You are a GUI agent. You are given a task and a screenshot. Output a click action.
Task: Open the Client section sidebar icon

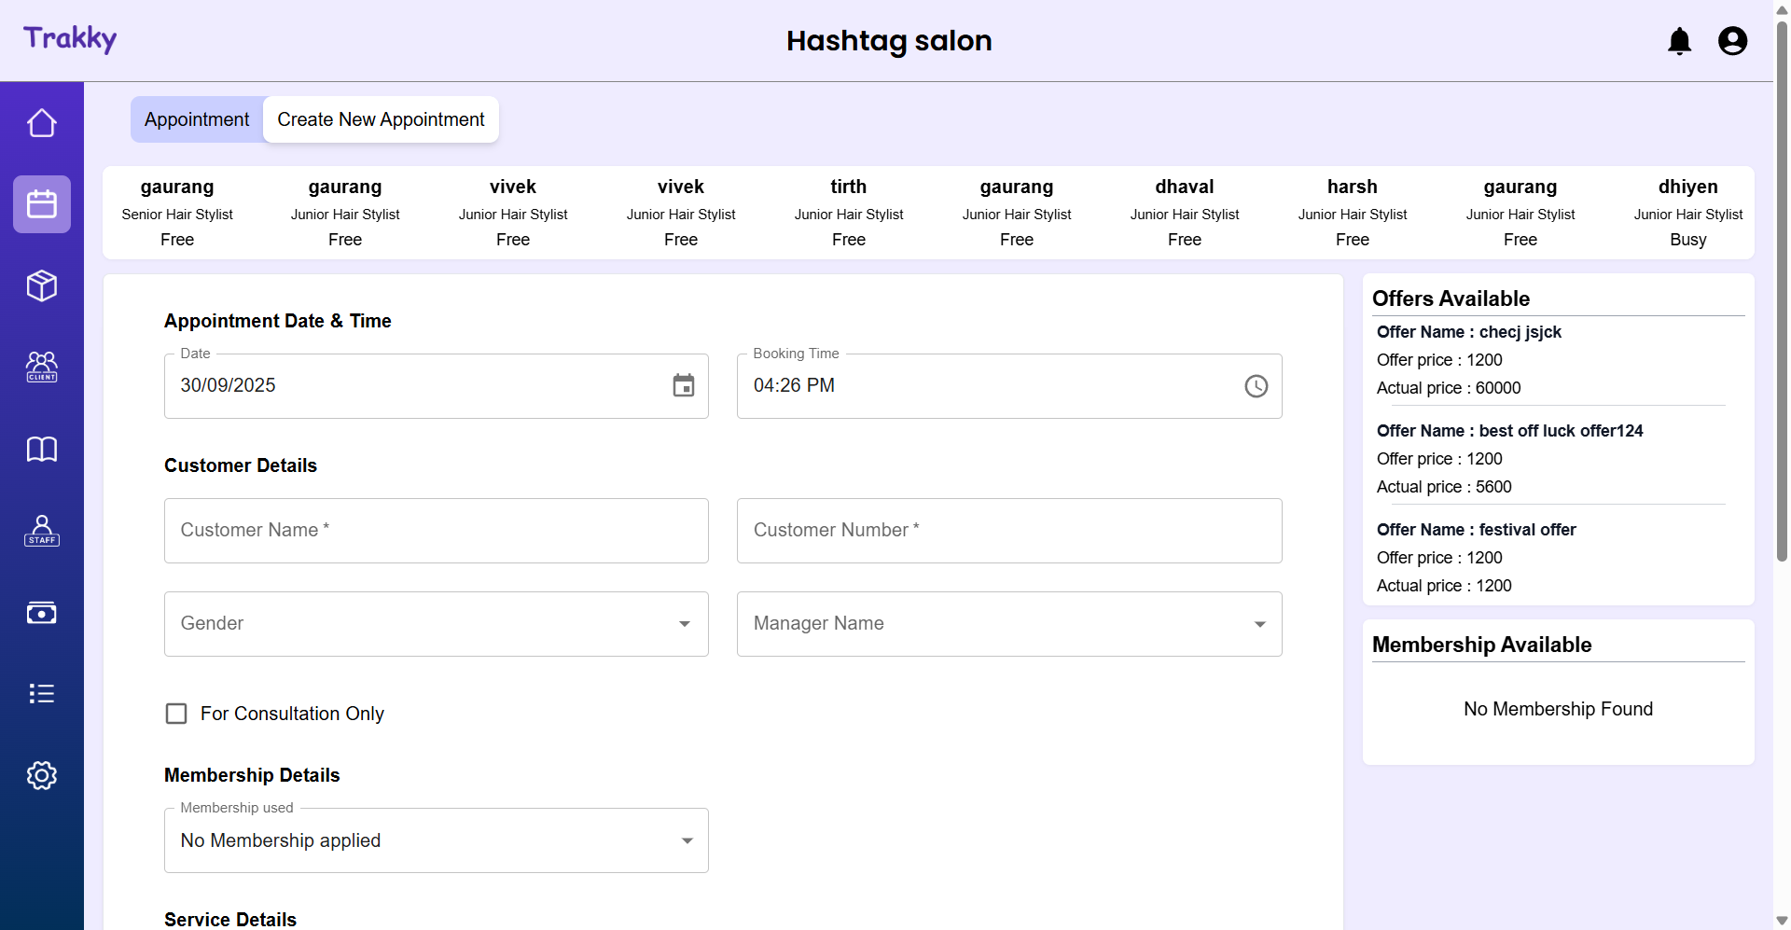pyautogui.click(x=42, y=367)
